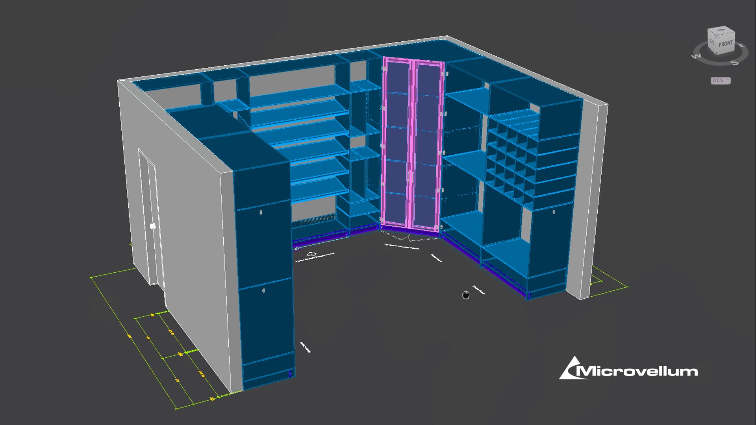This screenshot has height=425, width=756.
Task: Click the lock on the tall cabinet's lower door
Action: (263, 291)
